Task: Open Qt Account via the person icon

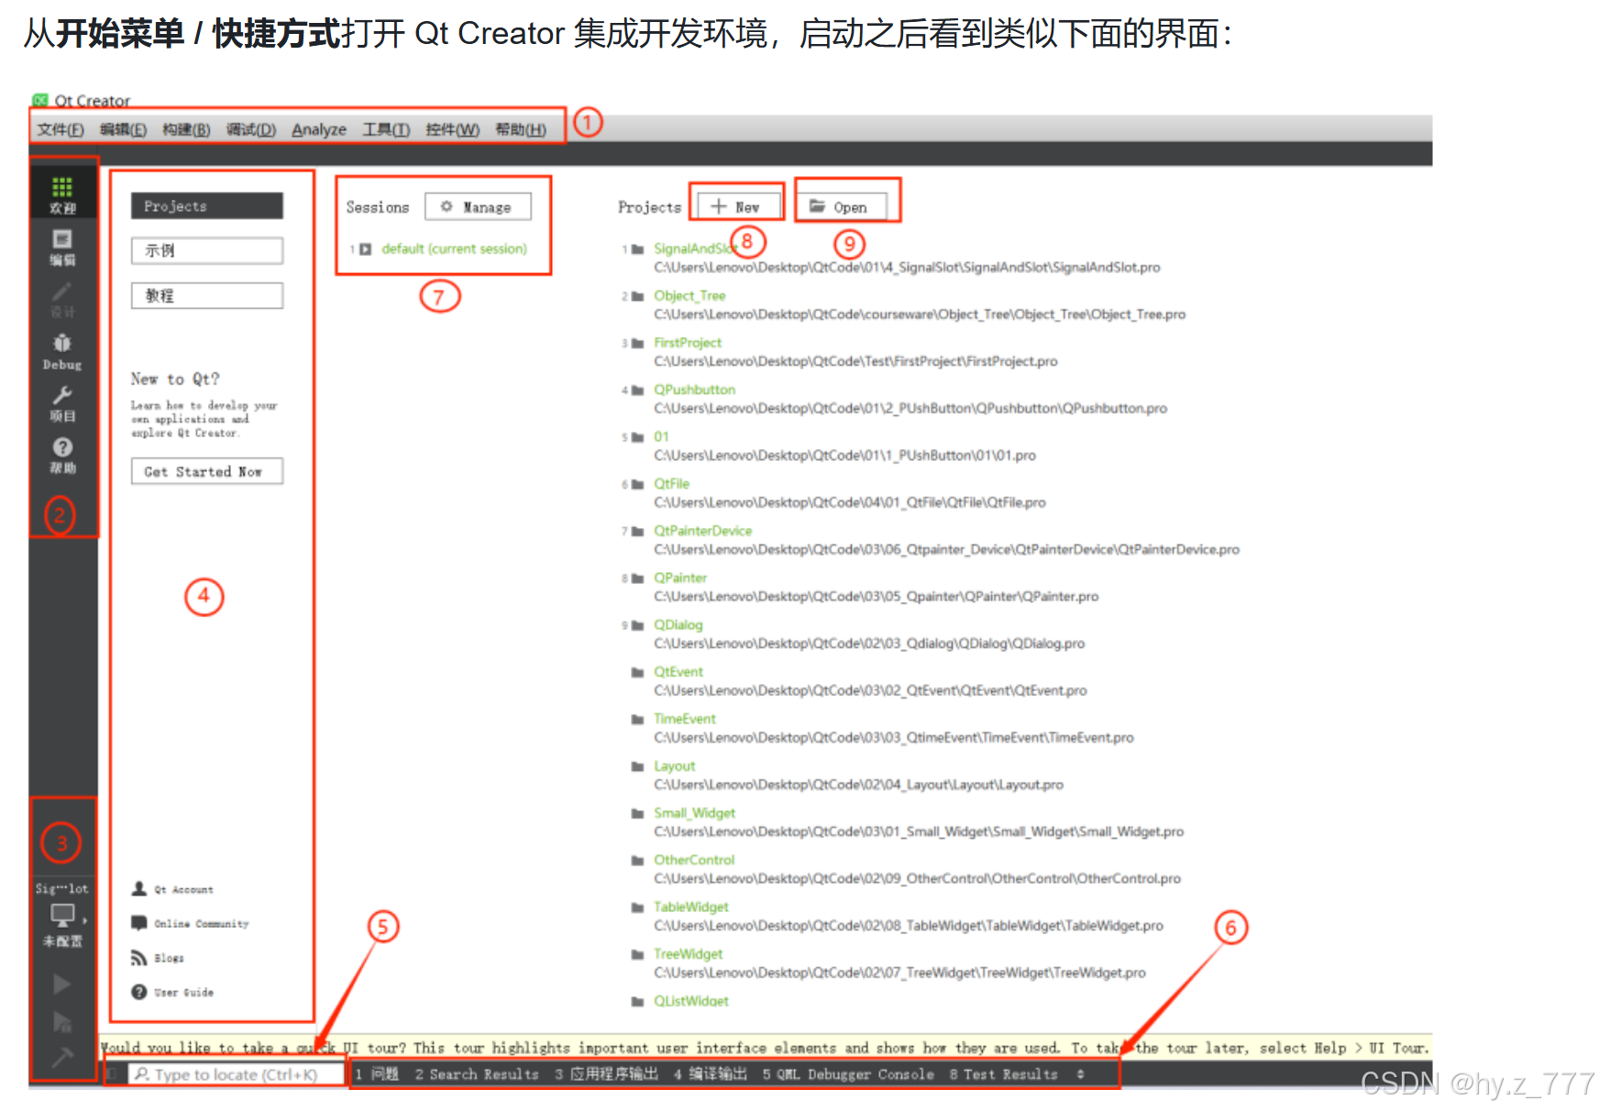Action: [x=139, y=888]
